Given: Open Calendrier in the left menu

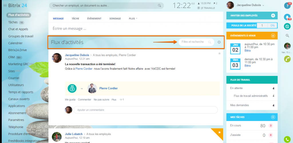Looking at the screenshot, I should (x=15, y=43).
